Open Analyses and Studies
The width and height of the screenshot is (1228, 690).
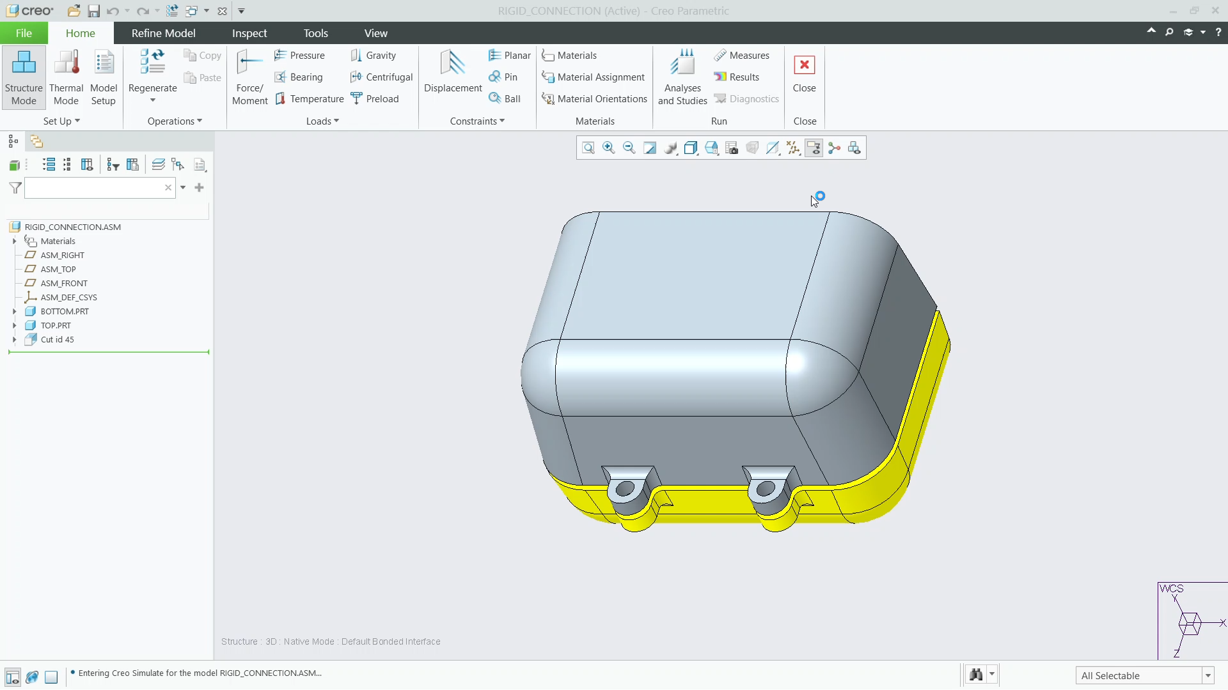point(682,77)
